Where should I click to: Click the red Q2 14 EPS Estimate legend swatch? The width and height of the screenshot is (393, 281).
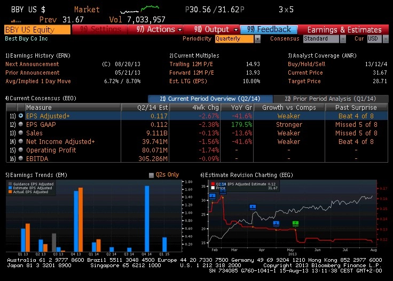tap(213, 184)
